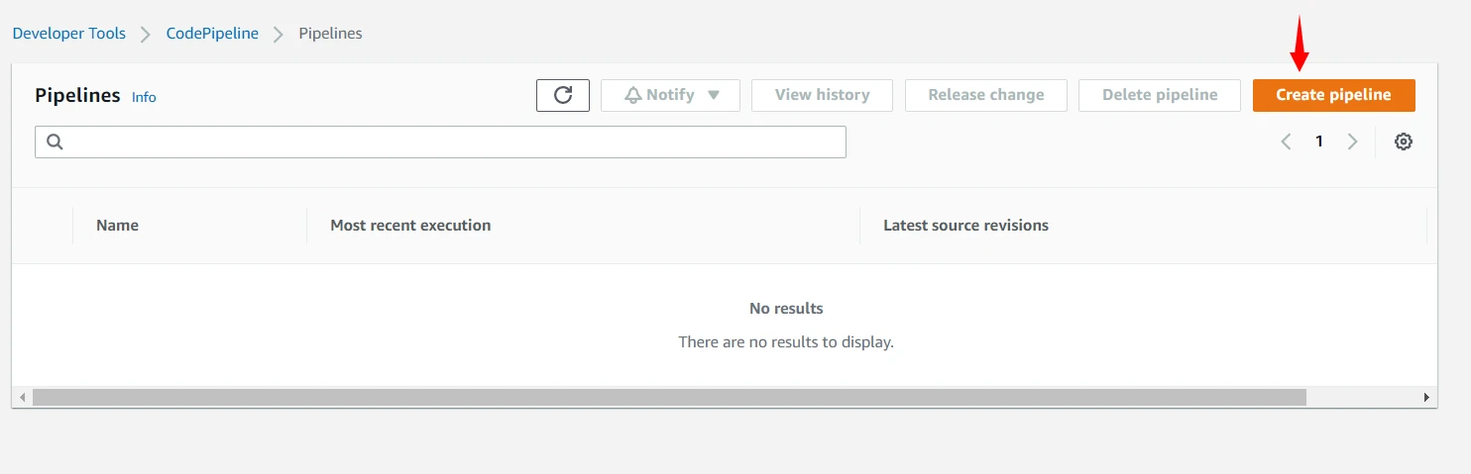Open the Info link beside Pipelines
Viewport: 1471px width, 474px height.
[x=144, y=97]
